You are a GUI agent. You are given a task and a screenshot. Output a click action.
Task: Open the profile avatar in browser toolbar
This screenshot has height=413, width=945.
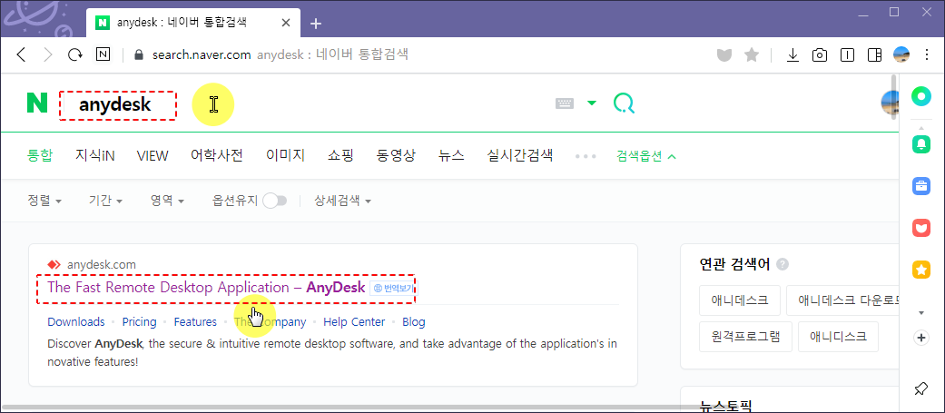click(x=901, y=54)
